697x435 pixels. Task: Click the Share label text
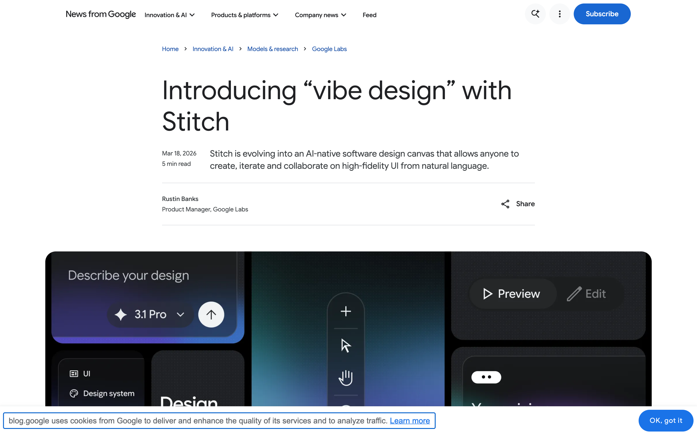[x=525, y=204]
